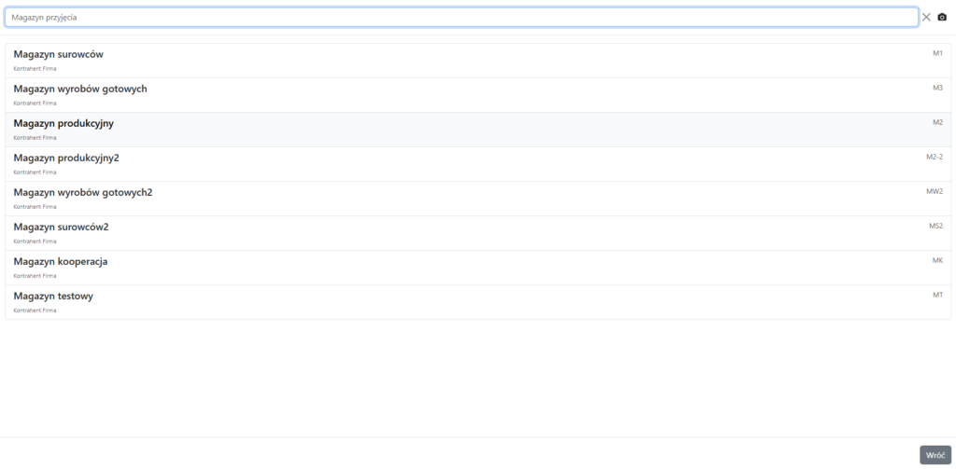Viewport: 956px width, 469px height.
Task: Click Kontrahent Firma under Magazyn testowy
Action: (x=35, y=310)
